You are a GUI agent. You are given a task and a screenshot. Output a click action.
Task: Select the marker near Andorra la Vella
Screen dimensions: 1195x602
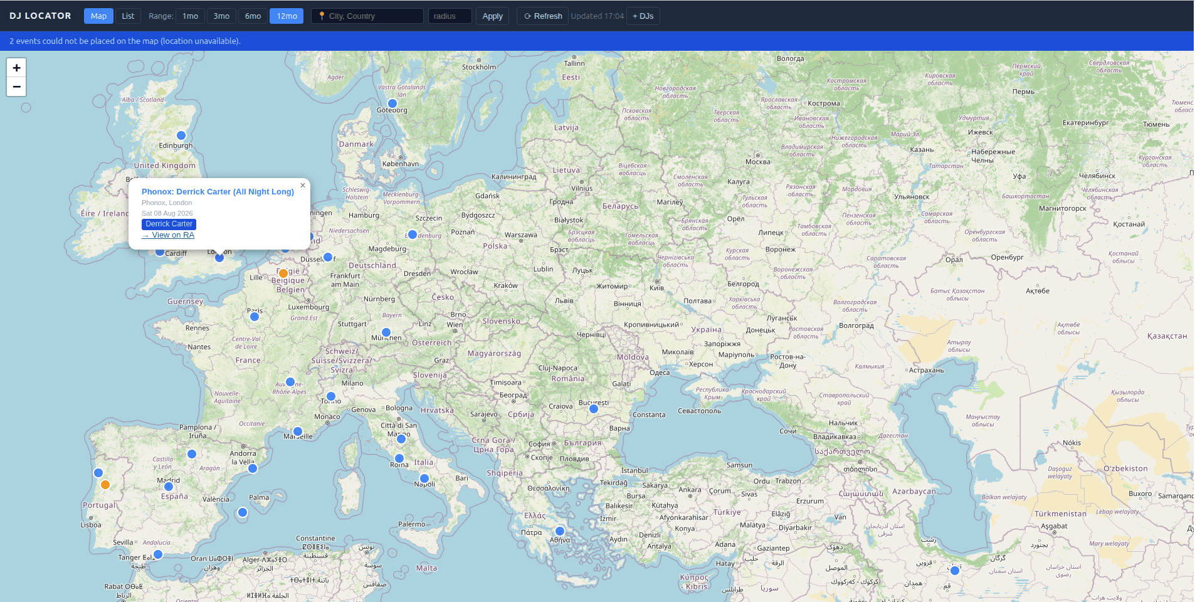click(253, 468)
